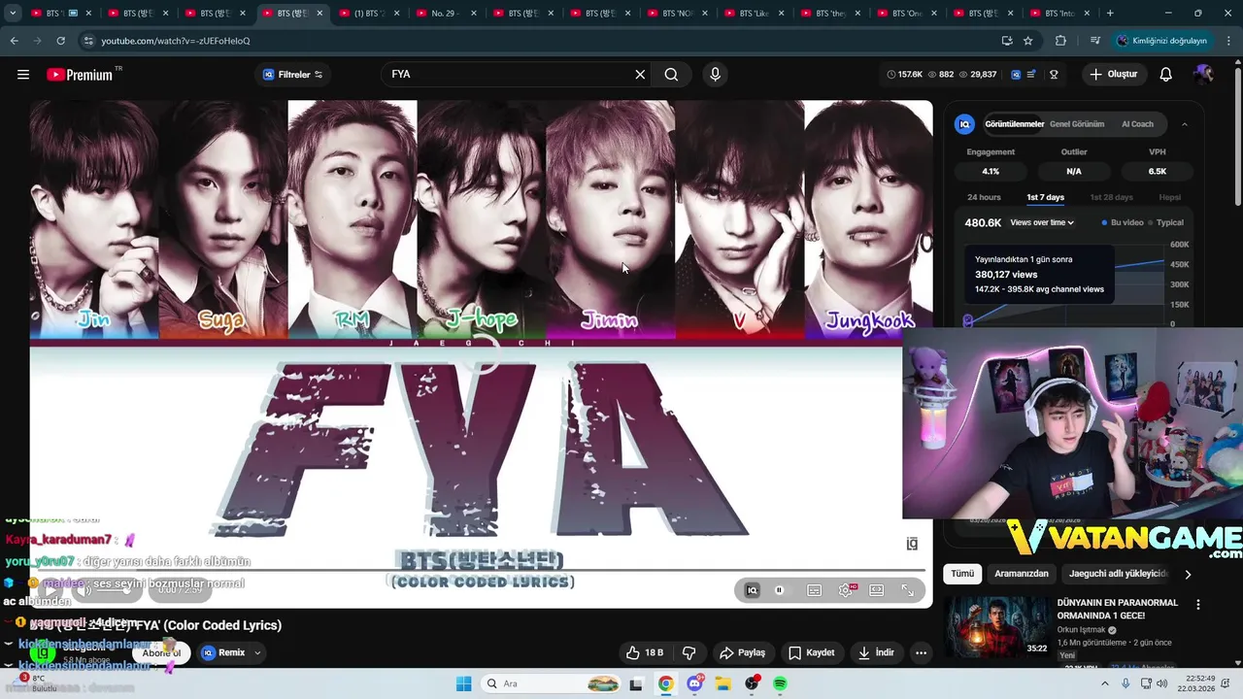Screen dimensions: 1243x699
Task: Open more actions ellipsis below video
Action: click(921, 652)
